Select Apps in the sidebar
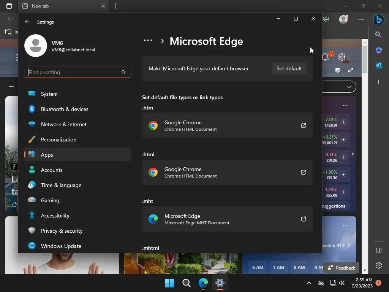The height and width of the screenshot is (292, 389). (x=77, y=155)
